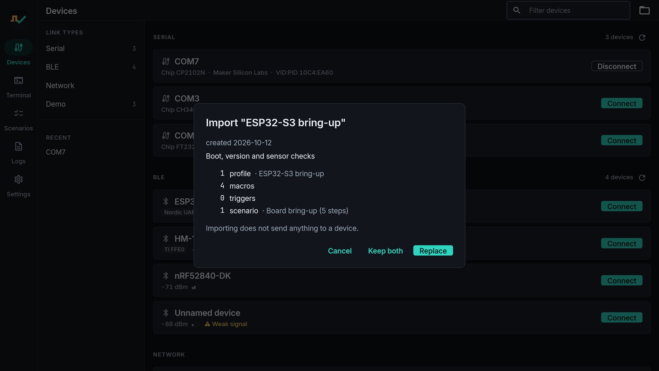
Task: Click the serial port icon of COM3
Action: coord(166,99)
